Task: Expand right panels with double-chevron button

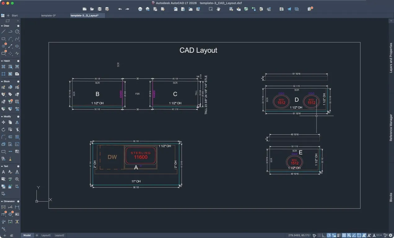Action: point(391,21)
